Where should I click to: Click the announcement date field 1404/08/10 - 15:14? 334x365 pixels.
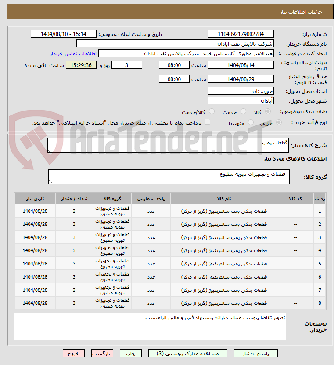click(64, 34)
